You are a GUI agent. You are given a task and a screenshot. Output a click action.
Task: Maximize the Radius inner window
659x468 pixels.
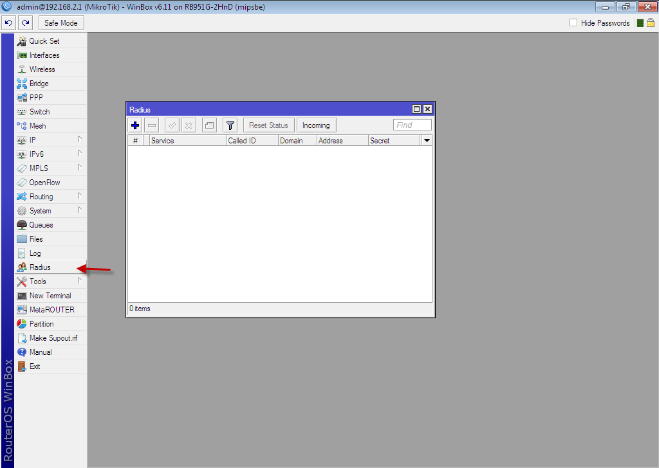416,109
